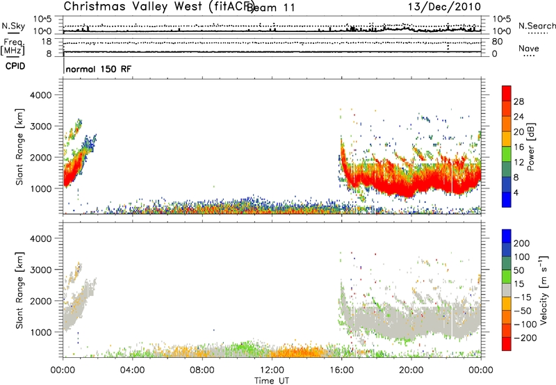Screen dimensions: 556x385
Task: Click the '80' Nave axis tick
Action: point(497,42)
